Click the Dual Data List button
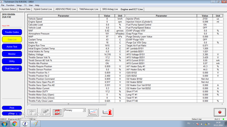 click(12, 68)
